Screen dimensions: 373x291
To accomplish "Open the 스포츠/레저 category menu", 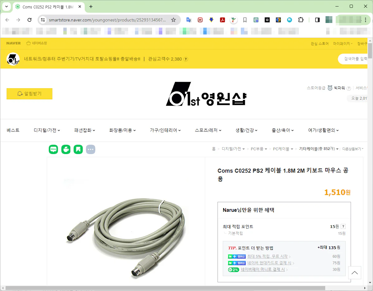I will tap(208, 130).
